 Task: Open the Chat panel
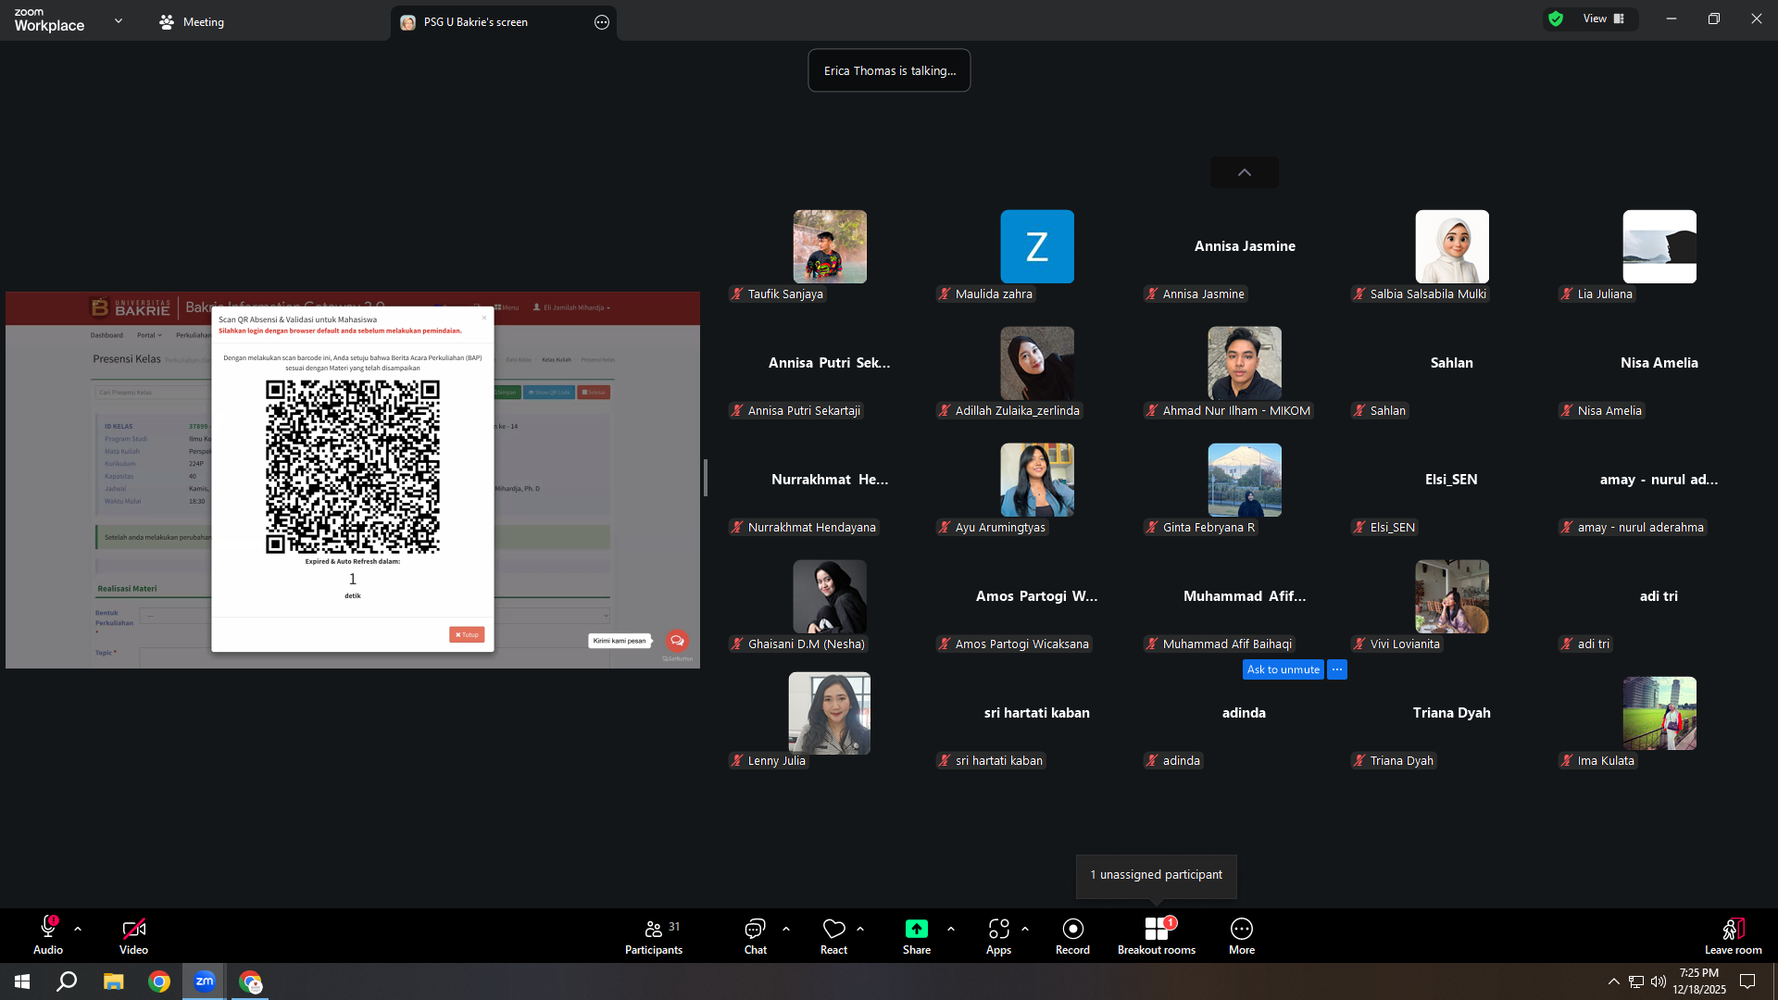point(755,935)
